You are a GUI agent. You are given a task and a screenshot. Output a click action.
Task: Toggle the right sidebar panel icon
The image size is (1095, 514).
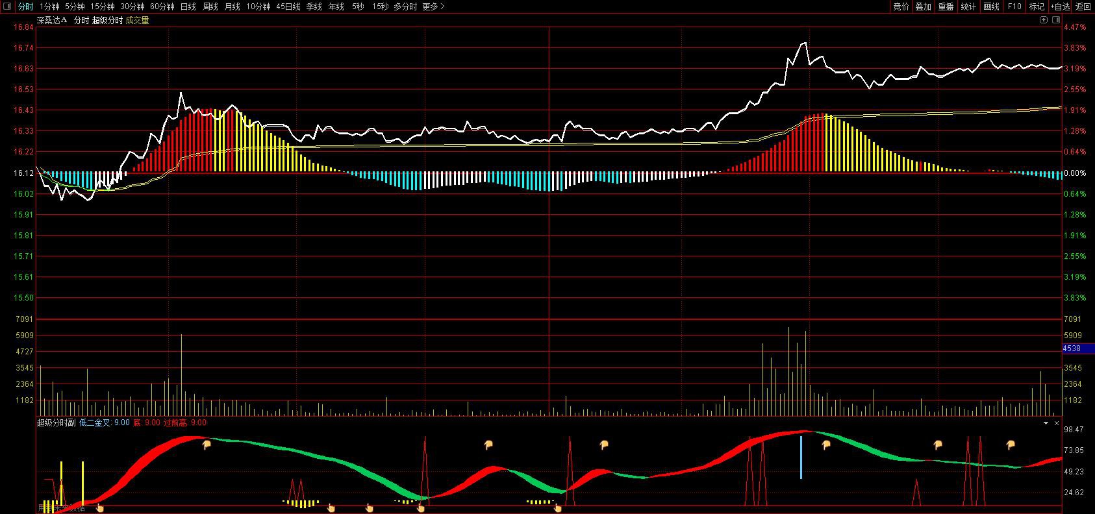pyautogui.click(x=1055, y=20)
